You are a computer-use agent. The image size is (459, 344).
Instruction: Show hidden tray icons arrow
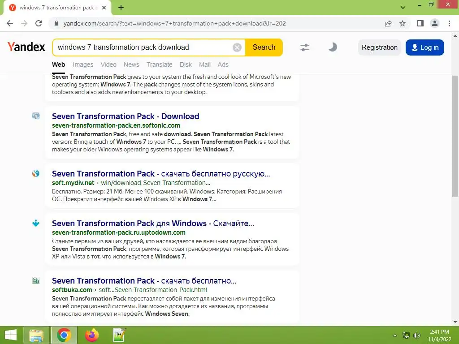395,335
